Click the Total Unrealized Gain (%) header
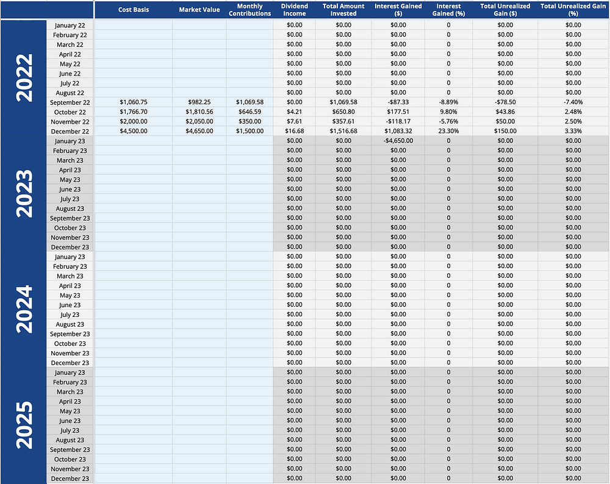This screenshot has width=610, height=484. coord(573,10)
